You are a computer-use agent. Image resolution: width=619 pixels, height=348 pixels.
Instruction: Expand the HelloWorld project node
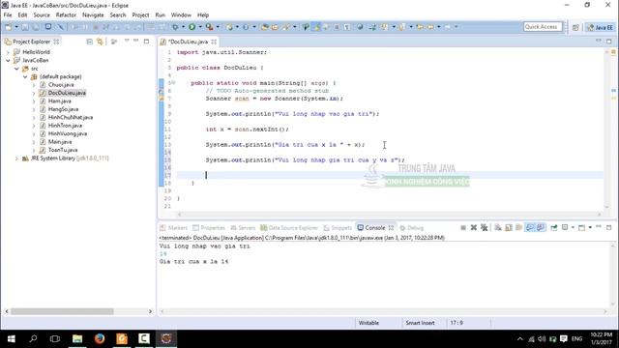(x=8, y=52)
